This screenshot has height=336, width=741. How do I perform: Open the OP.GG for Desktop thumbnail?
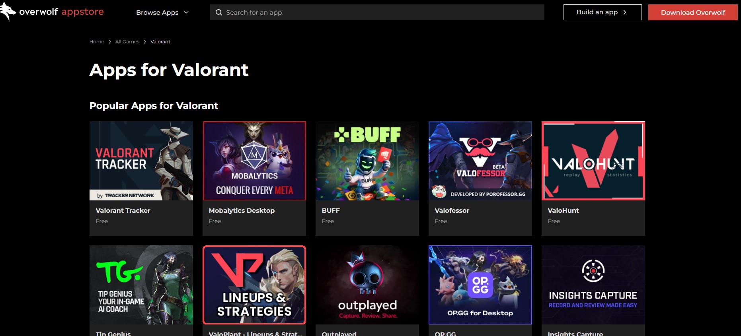[x=480, y=285]
